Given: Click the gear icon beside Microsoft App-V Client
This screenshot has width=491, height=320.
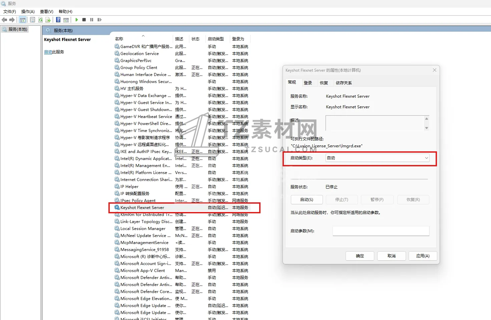Looking at the screenshot, I should tap(117, 270).
